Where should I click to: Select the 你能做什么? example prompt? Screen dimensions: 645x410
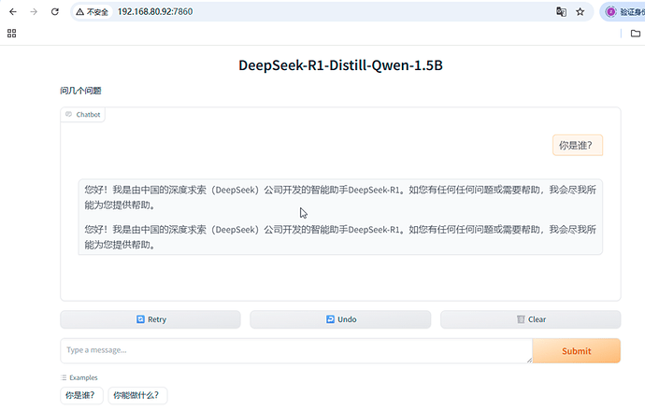tap(137, 395)
